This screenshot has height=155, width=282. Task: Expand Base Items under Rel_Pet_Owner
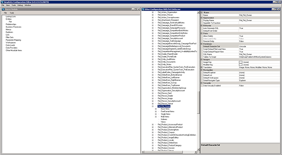pyautogui.click(x=156, y=109)
